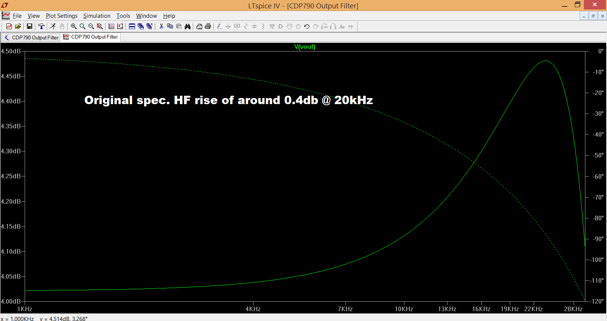Click the 1KHz frequency axis label
The height and width of the screenshot is (321, 607).
pyautogui.click(x=25, y=309)
